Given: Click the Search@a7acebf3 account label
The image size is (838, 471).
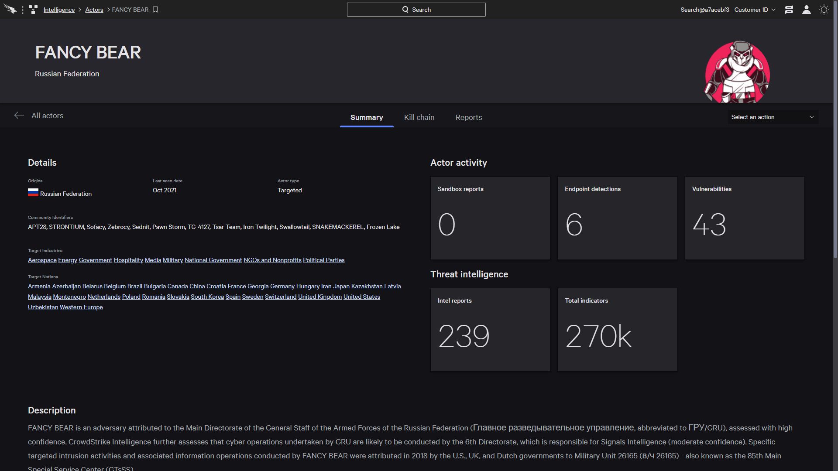Looking at the screenshot, I should click(705, 10).
